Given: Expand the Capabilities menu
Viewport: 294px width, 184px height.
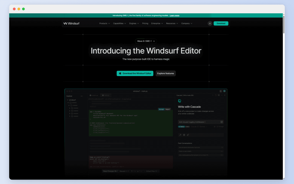Looking at the screenshot, I should point(120,23).
